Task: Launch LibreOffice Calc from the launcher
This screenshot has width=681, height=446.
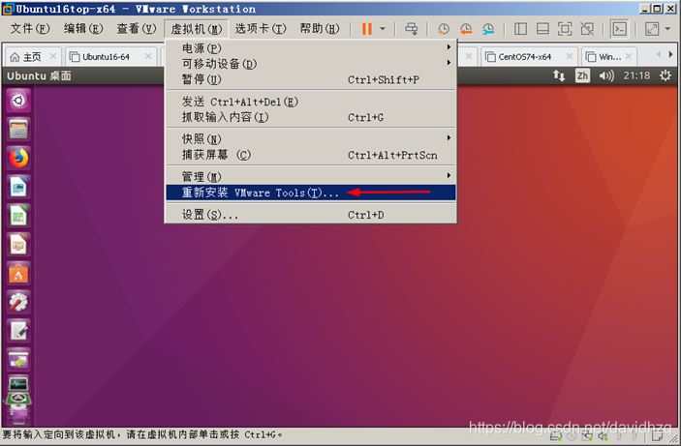Action: [18, 216]
